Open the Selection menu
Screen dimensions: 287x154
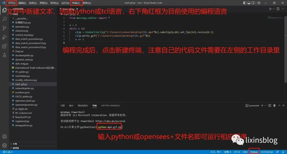[x=33, y=3]
